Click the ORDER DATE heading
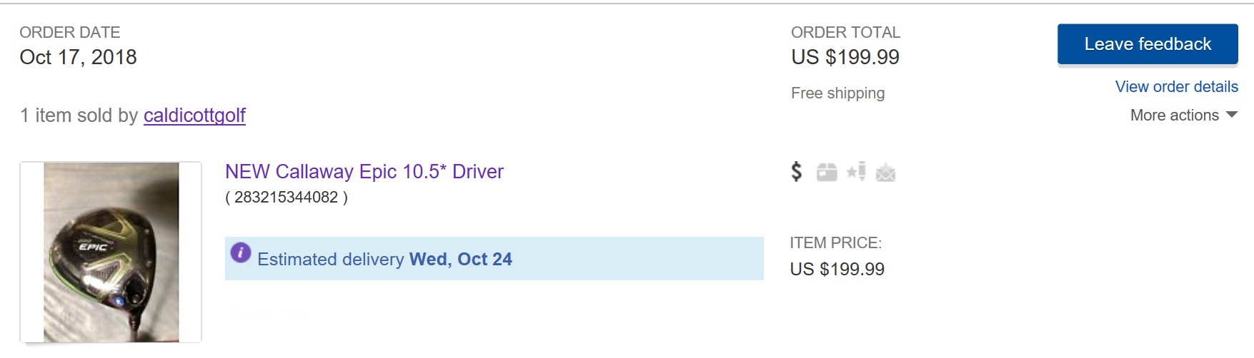This screenshot has width=1254, height=358. tap(69, 33)
